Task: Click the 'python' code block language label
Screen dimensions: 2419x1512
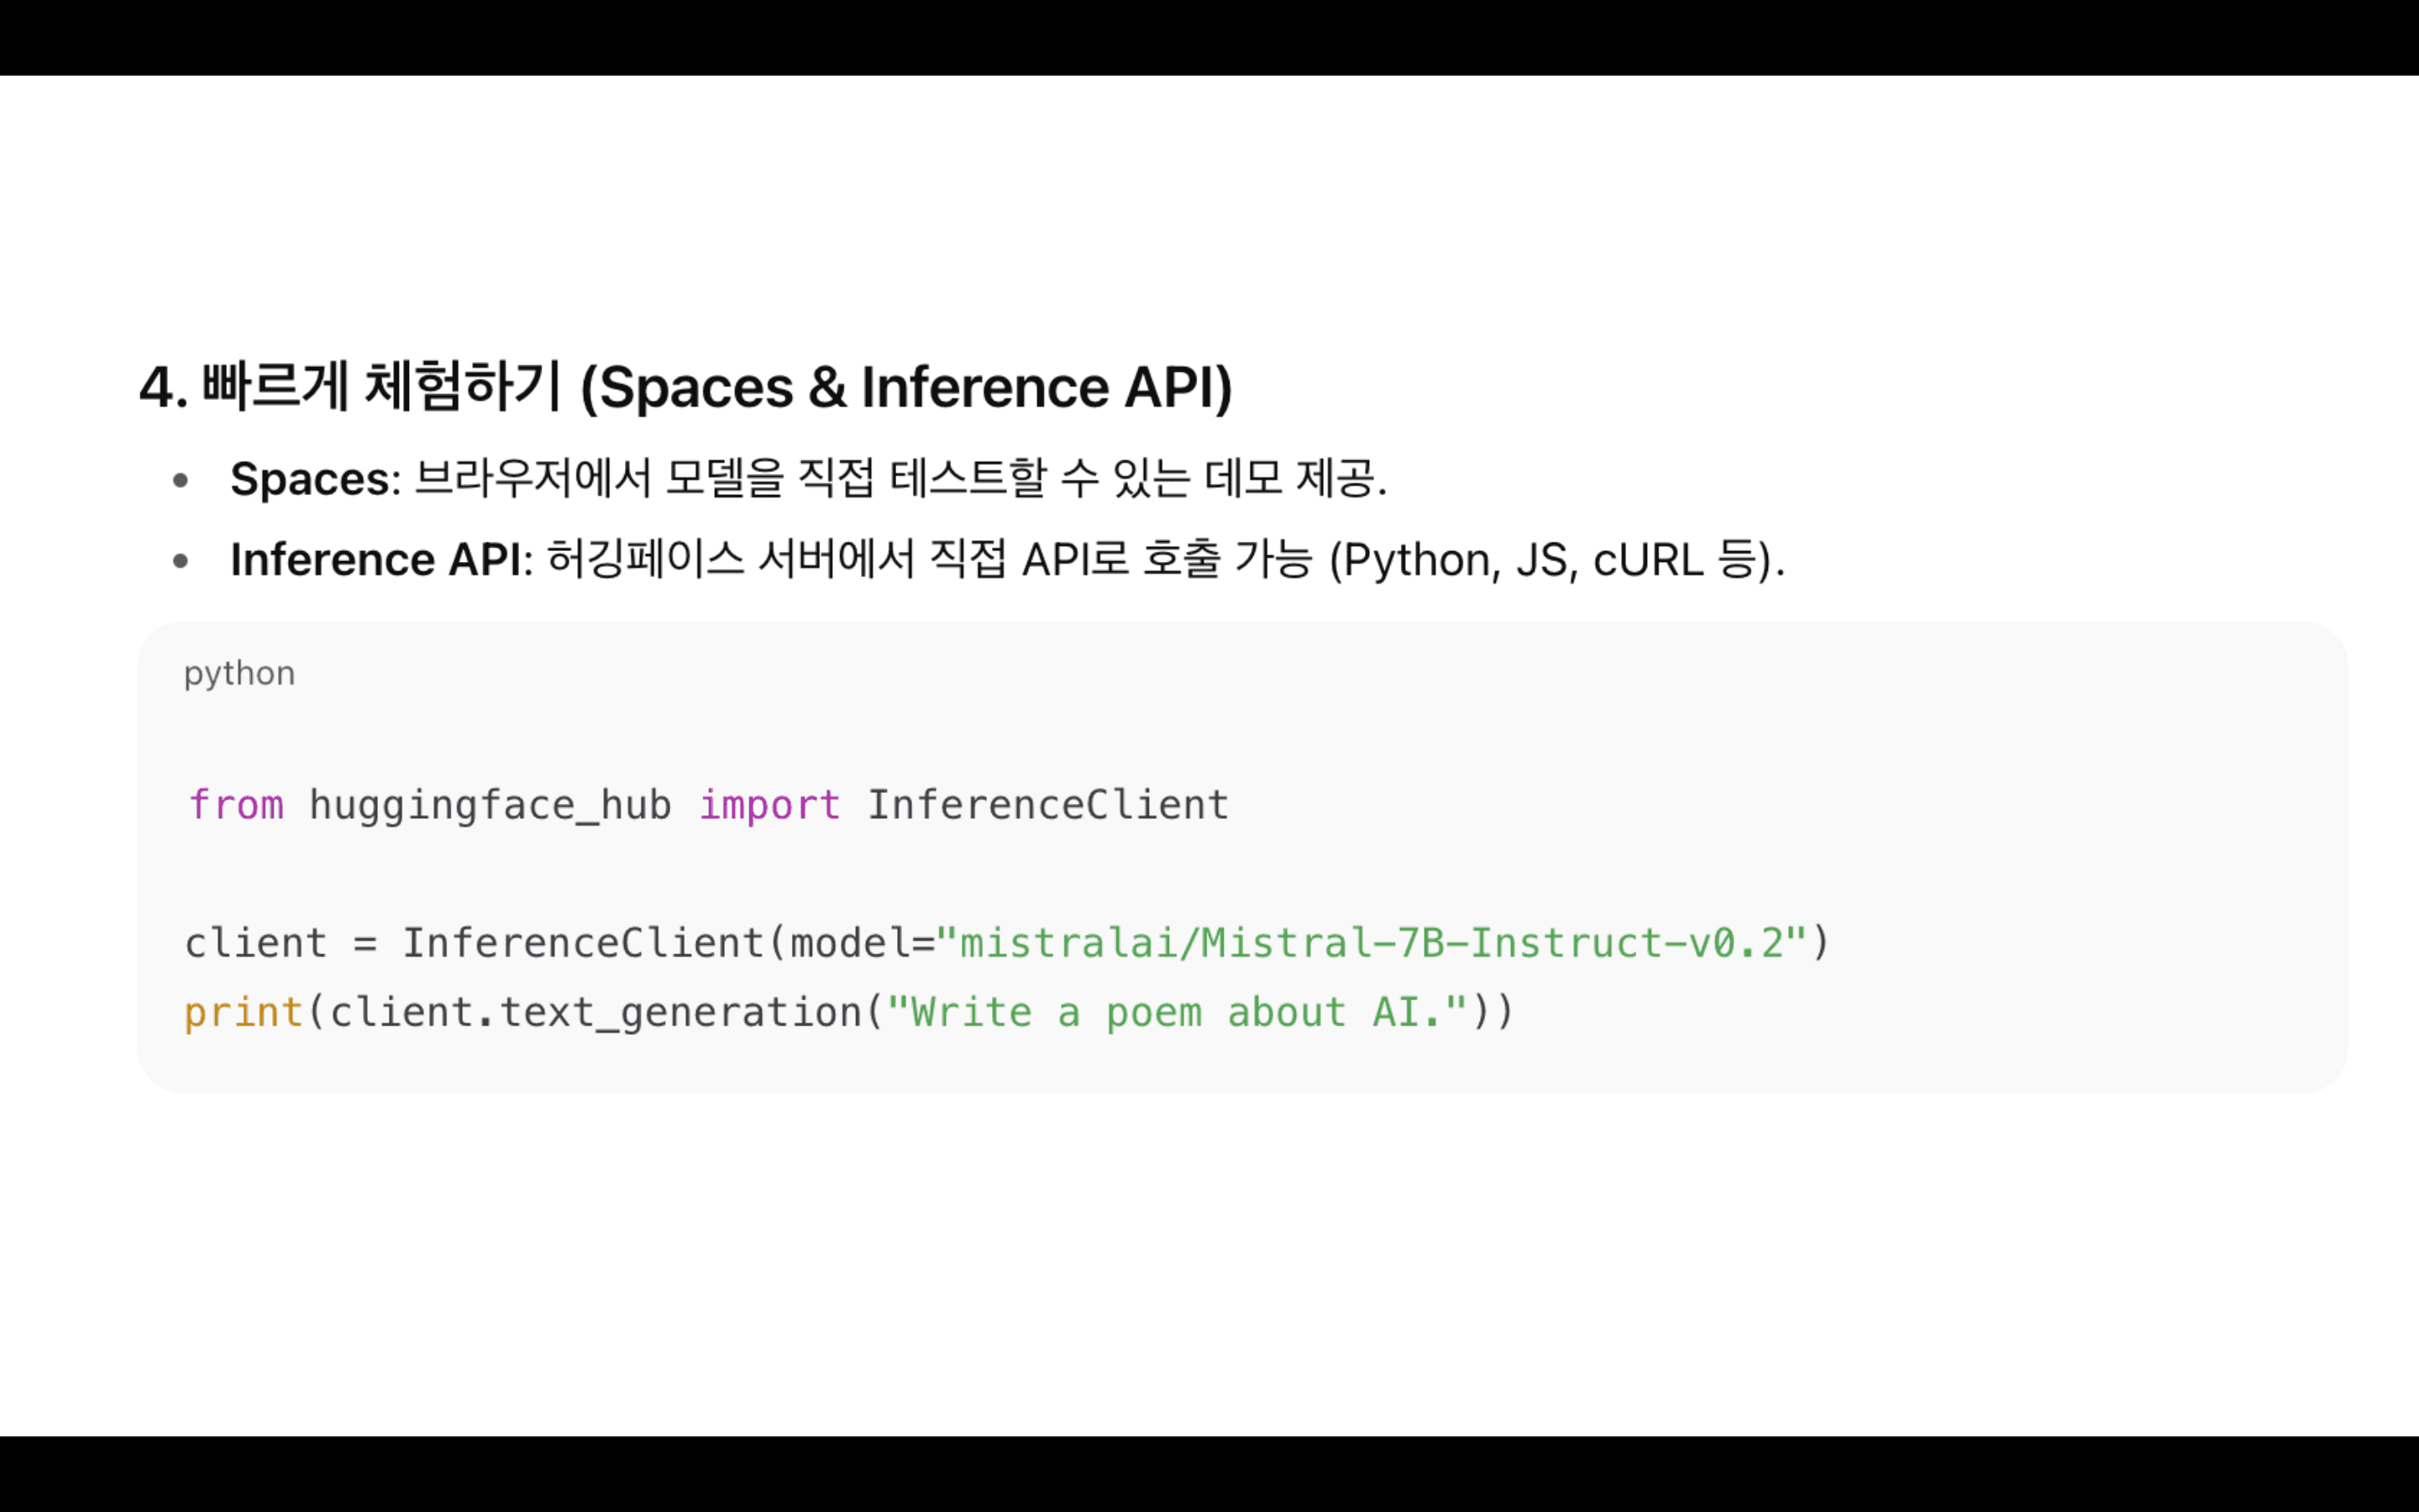Action: pyautogui.click(x=239, y=673)
